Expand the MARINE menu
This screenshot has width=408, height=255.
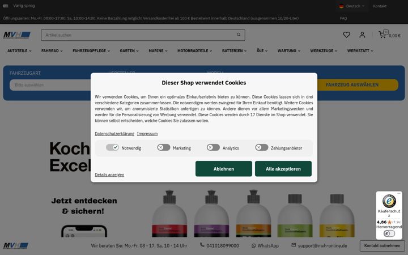[x=158, y=51]
